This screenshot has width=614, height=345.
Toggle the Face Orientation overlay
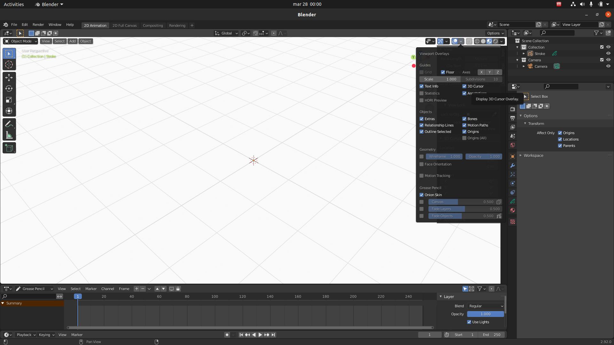(421, 164)
